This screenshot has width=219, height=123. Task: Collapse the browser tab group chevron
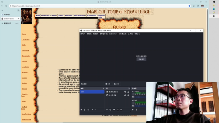pos(2,10)
